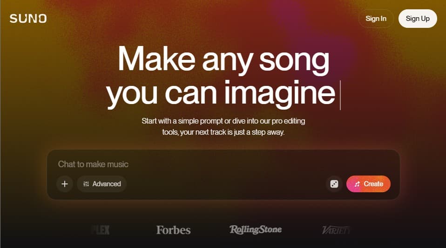Viewport: 446px width, 248px height.
Task: Open the Sign In page
Action: tap(376, 19)
